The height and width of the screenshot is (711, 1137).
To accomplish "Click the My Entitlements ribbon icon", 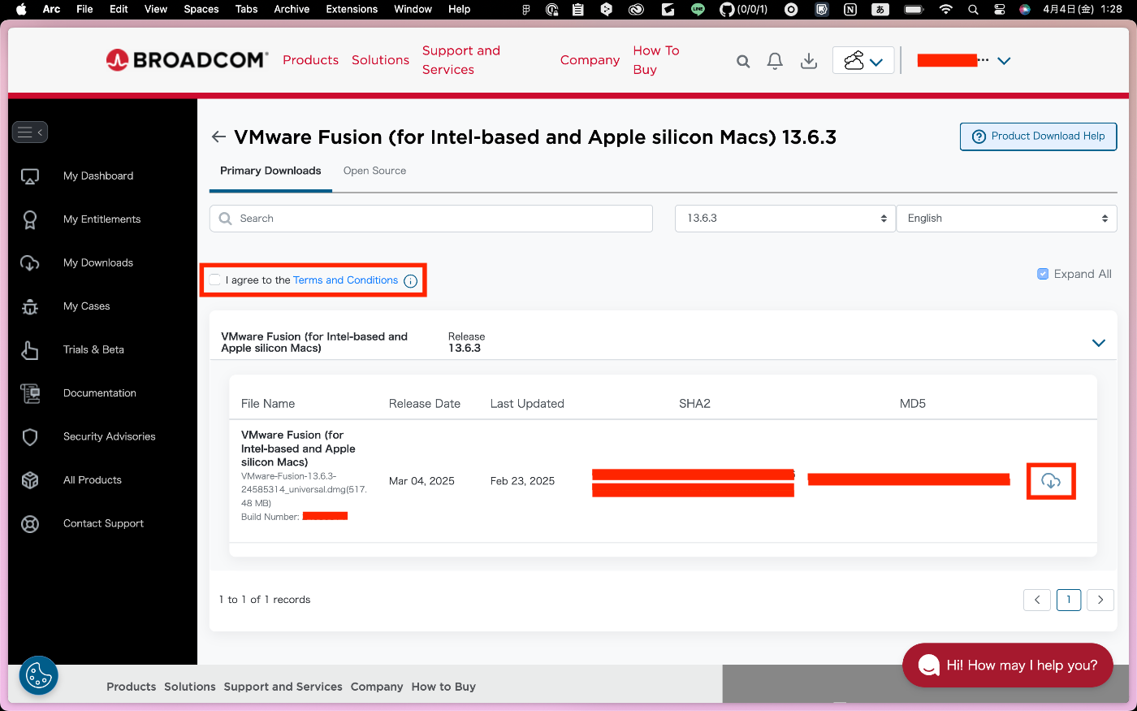I will (x=30, y=219).
